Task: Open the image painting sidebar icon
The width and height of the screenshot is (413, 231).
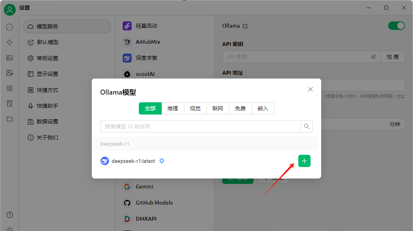Action: [x=10, y=58]
